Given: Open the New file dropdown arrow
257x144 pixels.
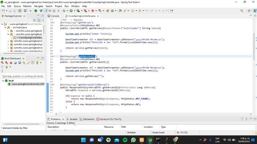Looking at the screenshot, I should click(6, 11).
